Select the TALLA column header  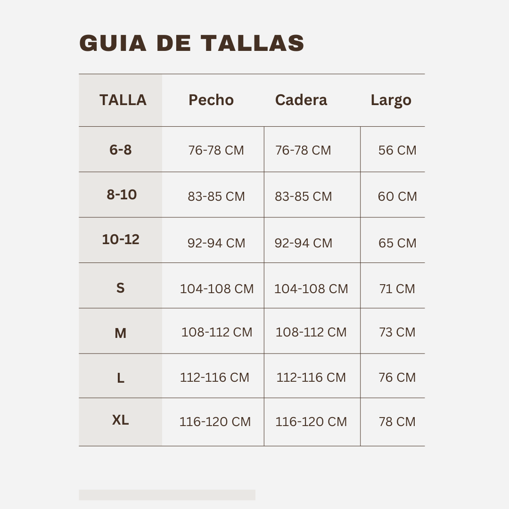pos(123,100)
